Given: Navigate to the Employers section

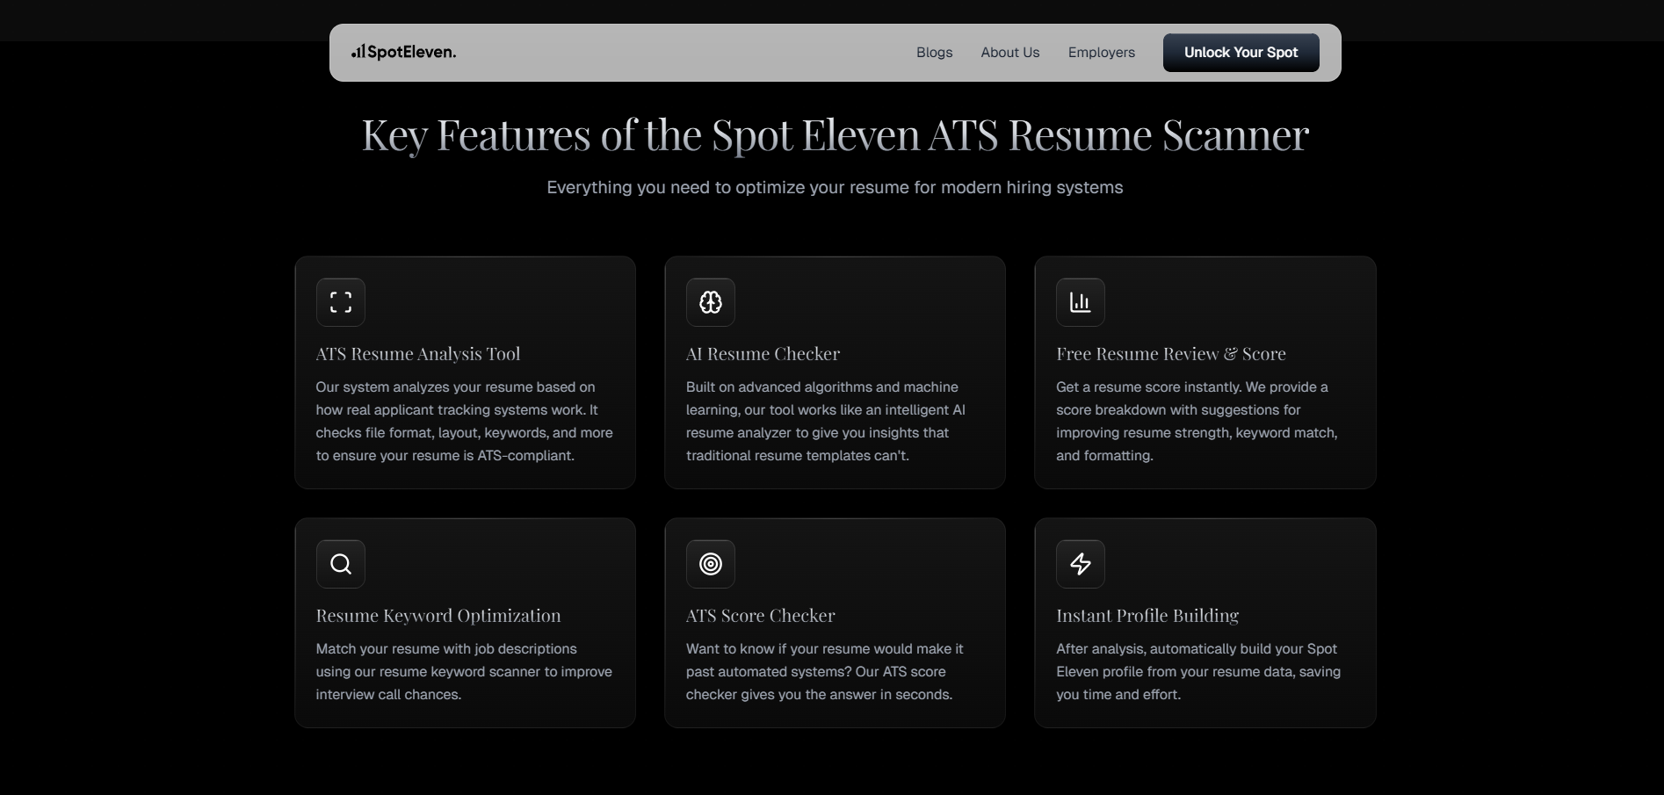Looking at the screenshot, I should coord(1101,53).
